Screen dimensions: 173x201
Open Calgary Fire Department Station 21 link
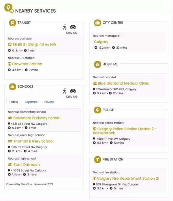pyautogui.click(x=128, y=179)
